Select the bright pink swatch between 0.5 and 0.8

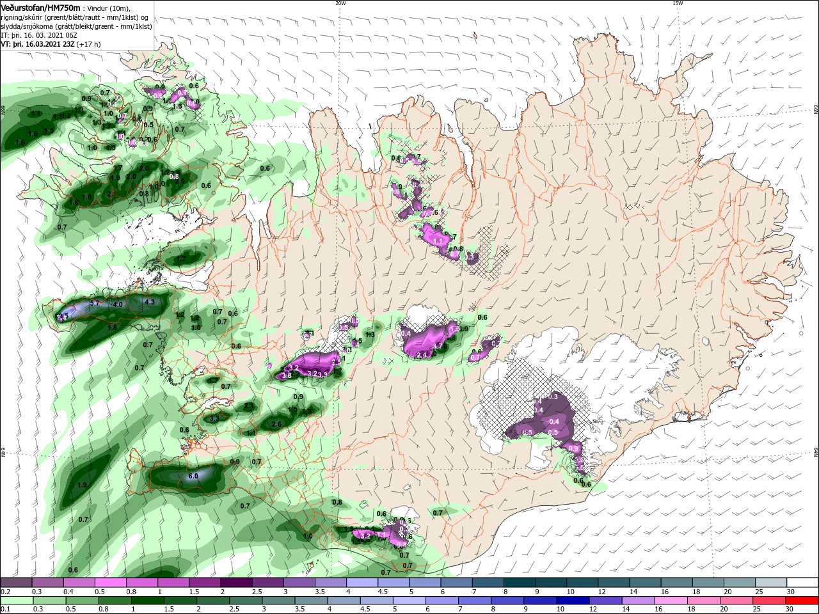coord(110,583)
